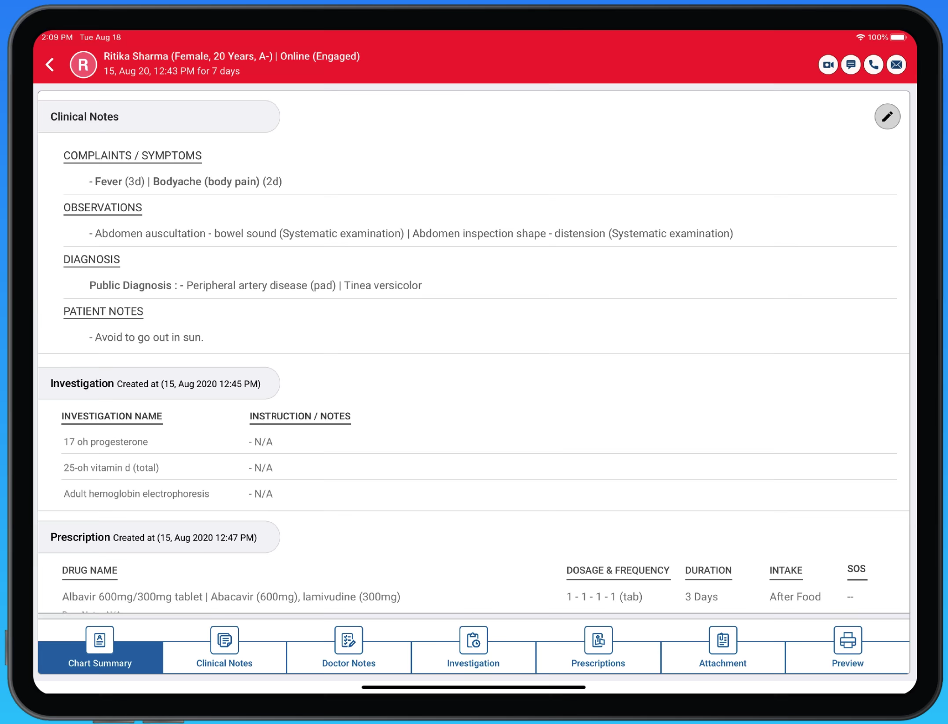Start a voice call with patient
Screen dimensions: 948x724
(873, 64)
